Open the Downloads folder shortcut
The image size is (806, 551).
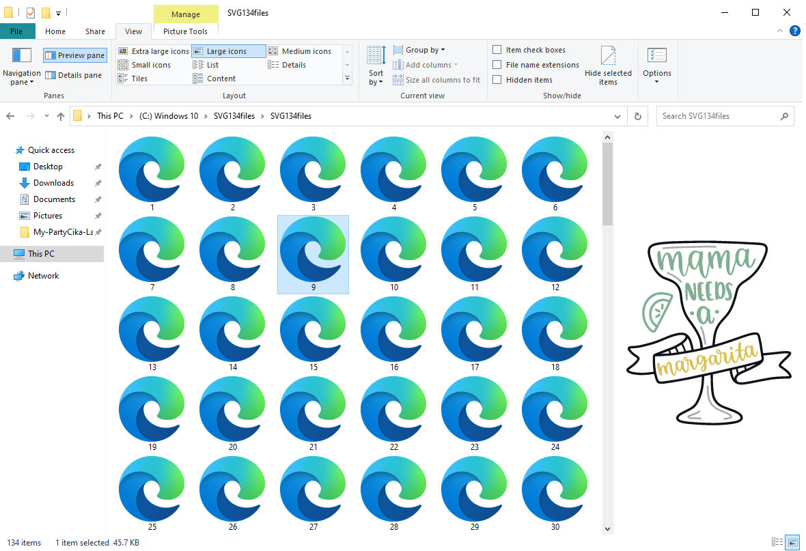pos(46,183)
